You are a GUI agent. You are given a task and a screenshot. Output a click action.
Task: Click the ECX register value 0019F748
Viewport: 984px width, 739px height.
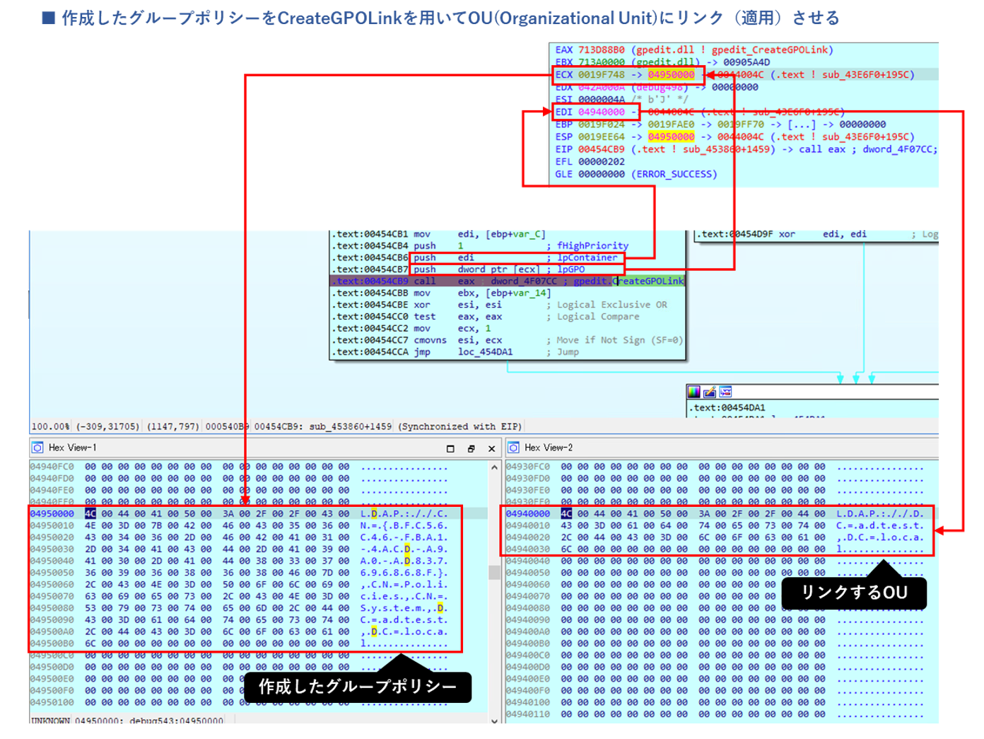click(601, 74)
